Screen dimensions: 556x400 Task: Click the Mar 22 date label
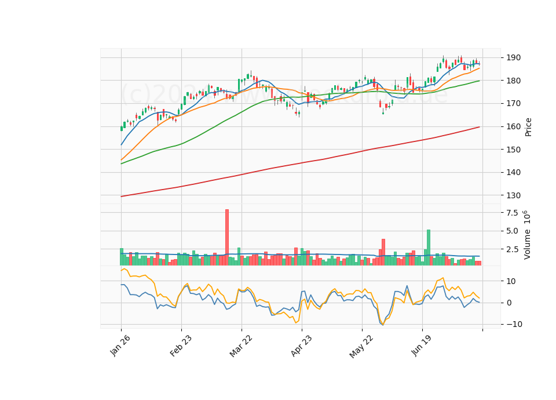tap(241, 346)
